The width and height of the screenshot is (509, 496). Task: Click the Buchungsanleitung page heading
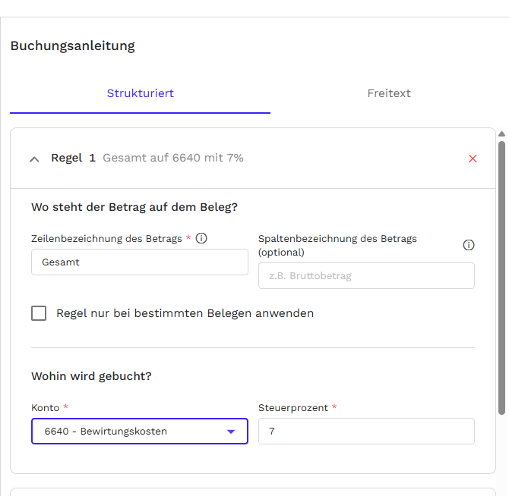pyautogui.click(x=72, y=46)
